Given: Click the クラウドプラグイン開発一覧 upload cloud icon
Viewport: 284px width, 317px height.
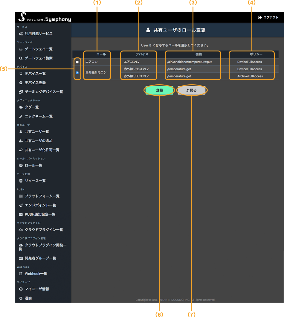Looking at the screenshot, I should pyautogui.click(x=21, y=245).
